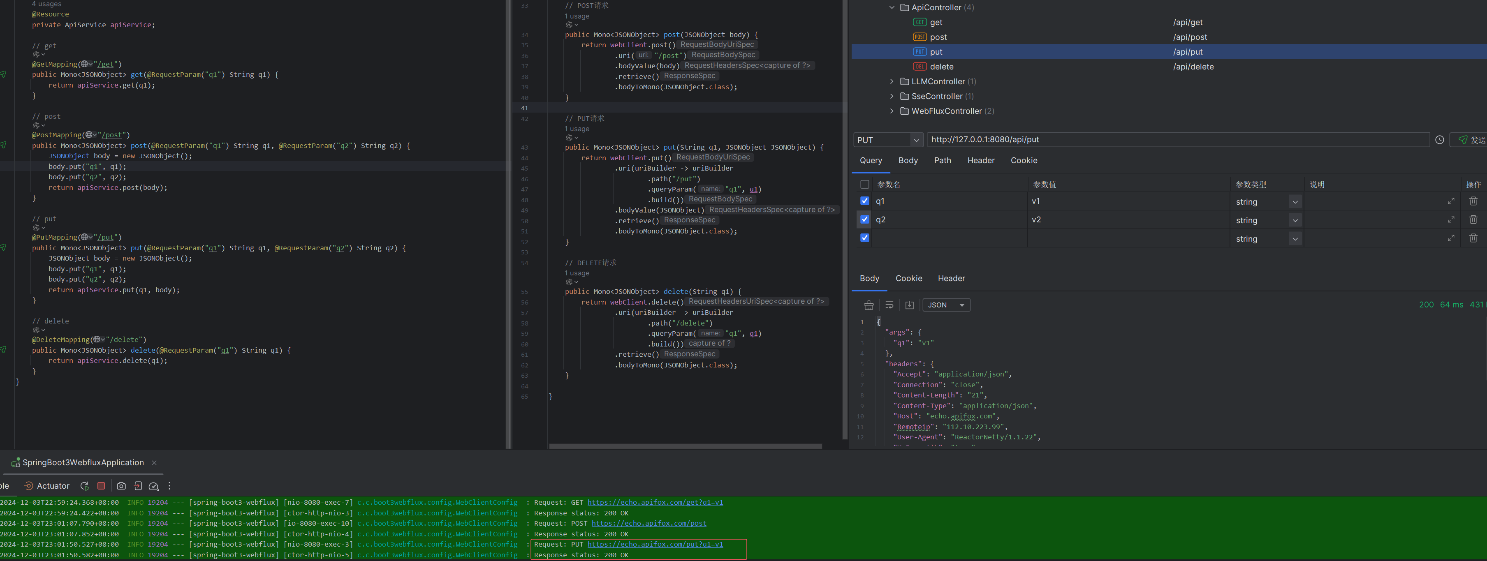Delete the empty parameter row
Screen dimensions: 1487x561
1473,238
